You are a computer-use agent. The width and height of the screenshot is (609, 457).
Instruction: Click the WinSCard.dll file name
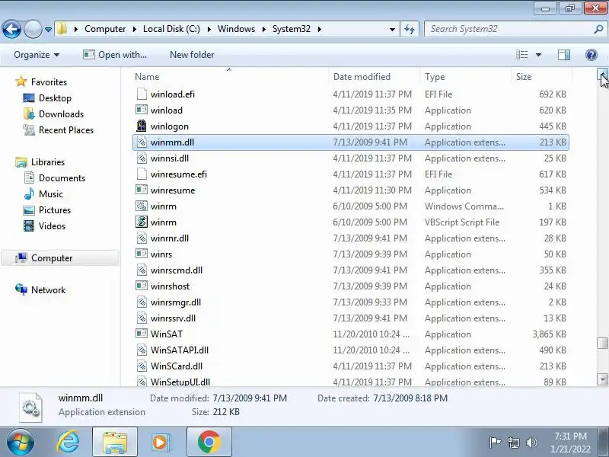pos(177,366)
